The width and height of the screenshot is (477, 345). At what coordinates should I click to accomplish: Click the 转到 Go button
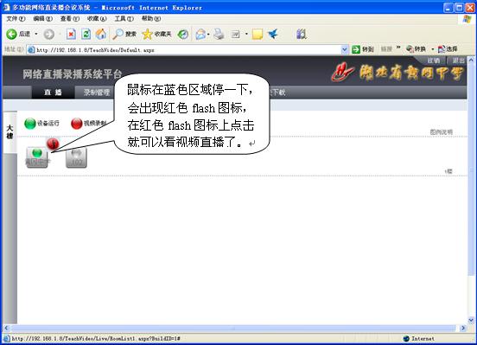tap(363, 49)
